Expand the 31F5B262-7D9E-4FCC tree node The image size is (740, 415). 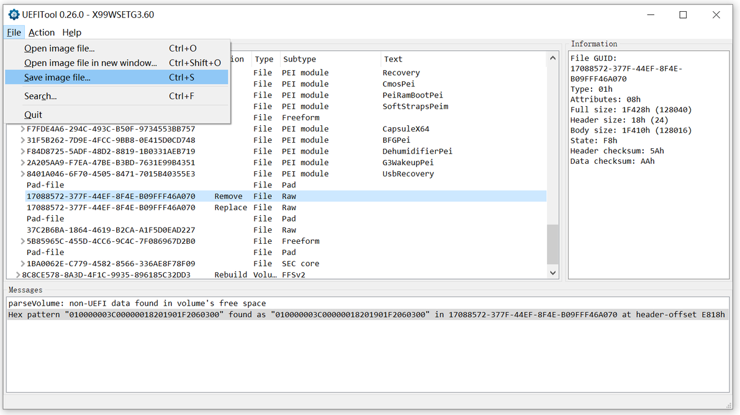[22, 140]
